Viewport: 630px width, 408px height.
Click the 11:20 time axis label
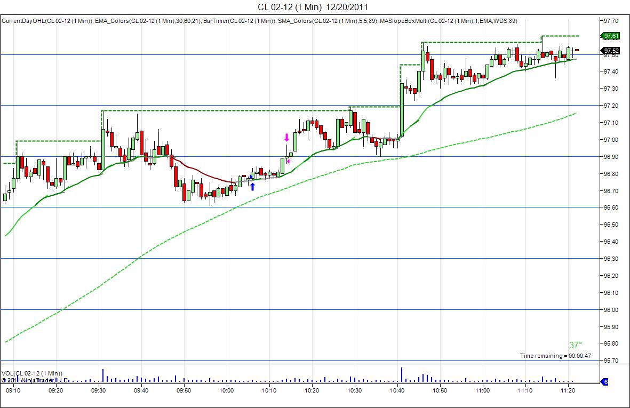pos(568,390)
